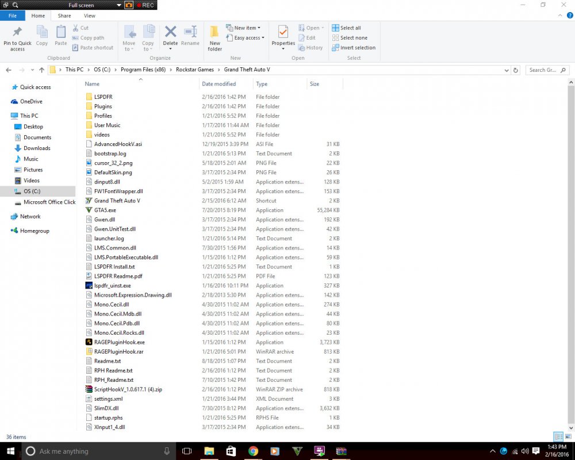Click Invert selection
The image size is (575, 460).
[354, 48]
